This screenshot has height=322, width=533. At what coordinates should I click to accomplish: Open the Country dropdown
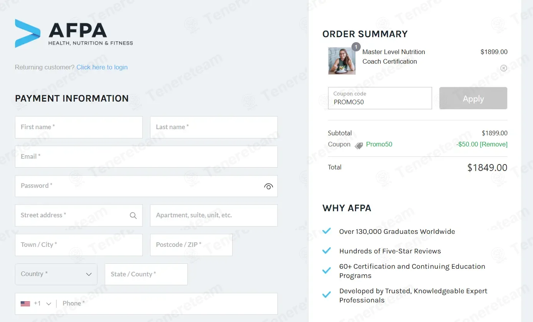tap(56, 274)
